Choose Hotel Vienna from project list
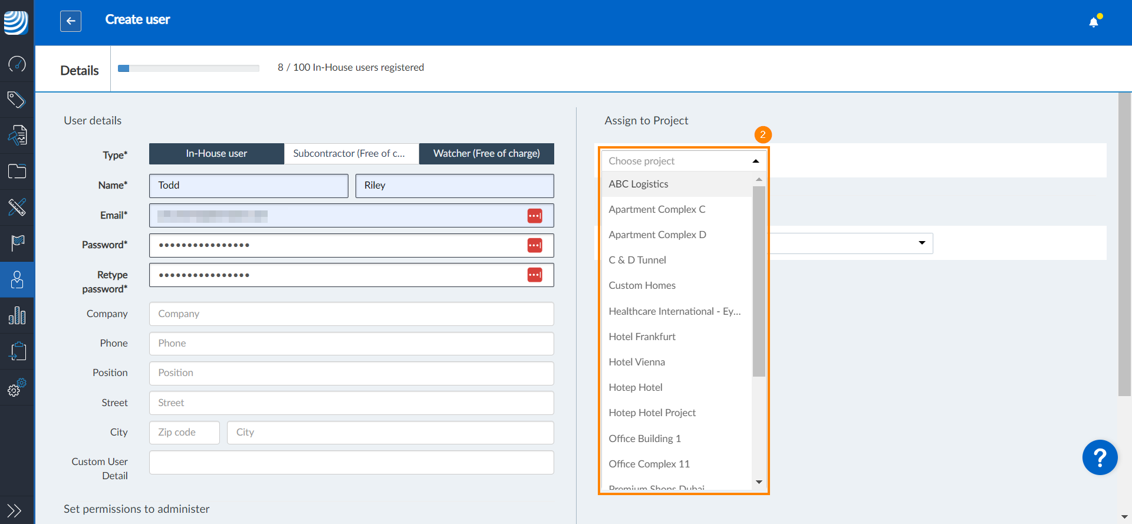 pyautogui.click(x=637, y=362)
